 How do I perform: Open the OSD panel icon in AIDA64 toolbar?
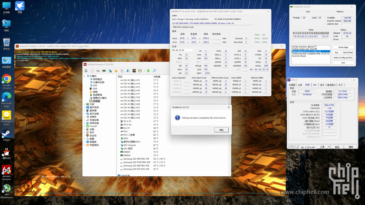134,71
